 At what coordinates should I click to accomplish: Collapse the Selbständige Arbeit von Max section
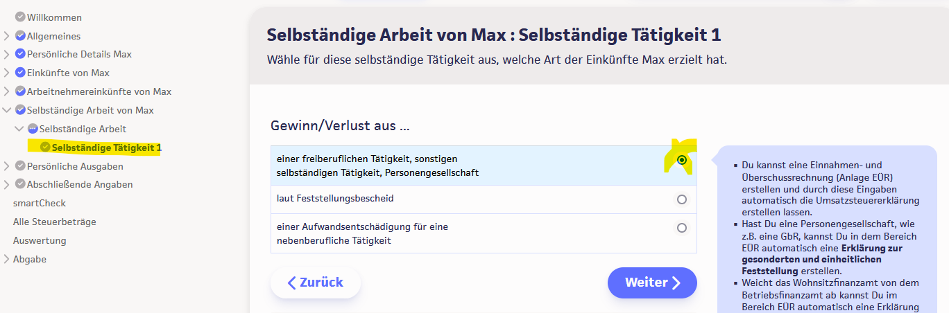click(7, 110)
